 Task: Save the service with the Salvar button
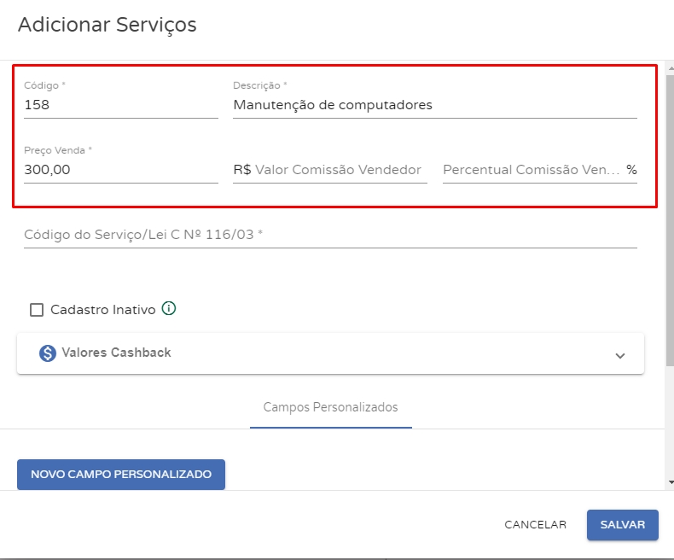click(622, 525)
